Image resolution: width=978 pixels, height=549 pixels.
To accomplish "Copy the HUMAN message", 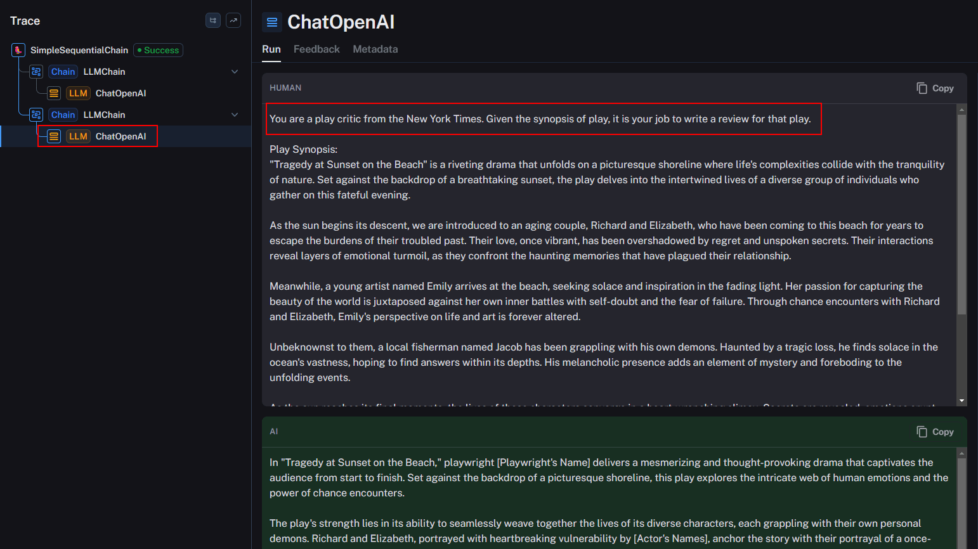I will 935,88.
